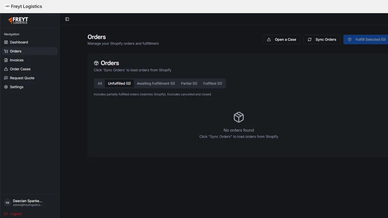Viewport: 388px width, 218px height.
Task: Click the Dashboard grid icon
Action: tap(6, 42)
